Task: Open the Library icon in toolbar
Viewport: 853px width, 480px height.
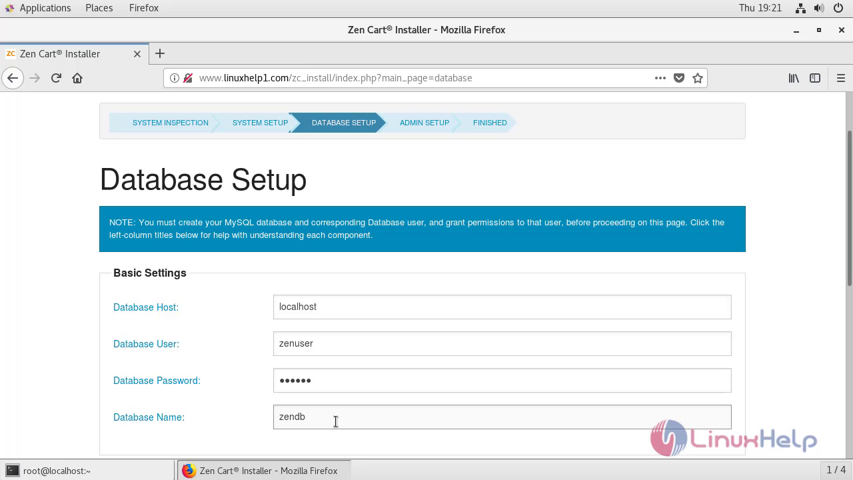Action: coord(794,78)
